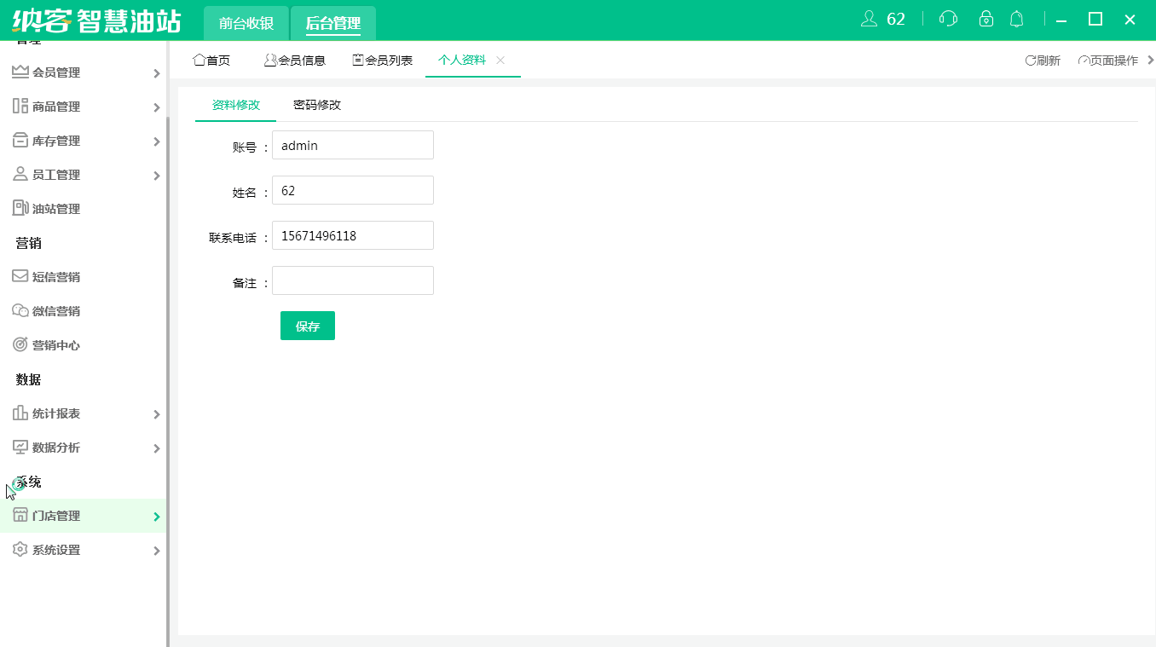Switch to the 前台收银 view
Image resolution: width=1156 pixels, height=647 pixels.
tap(246, 23)
